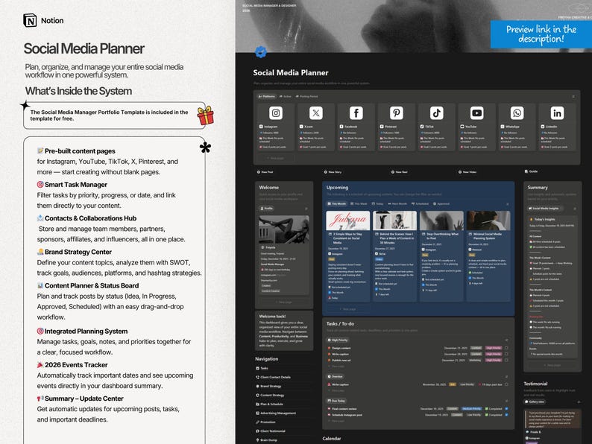The height and width of the screenshot is (444, 592).
Task: Open Upcoming view options menu
Action: 508,203
